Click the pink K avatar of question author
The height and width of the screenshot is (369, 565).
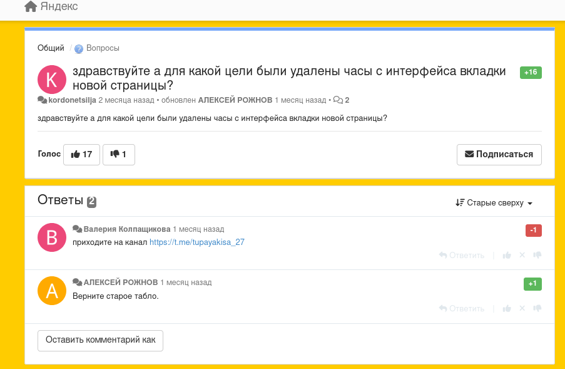(x=52, y=79)
